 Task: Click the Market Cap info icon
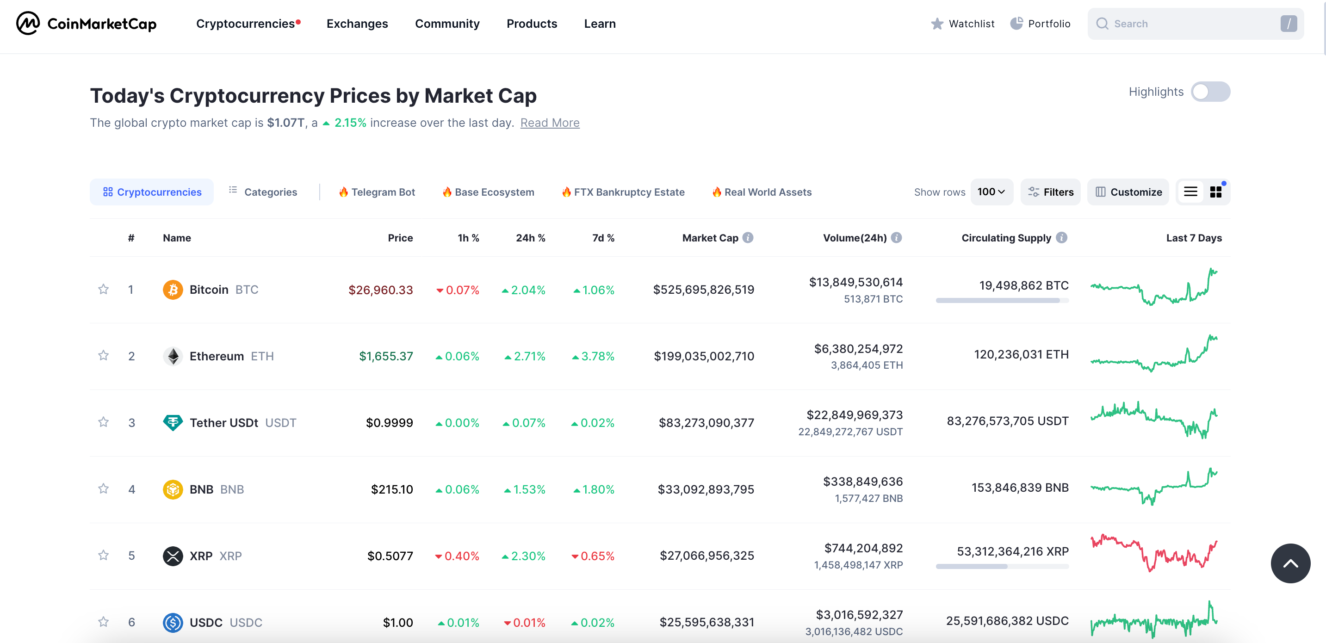click(x=748, y=237)
